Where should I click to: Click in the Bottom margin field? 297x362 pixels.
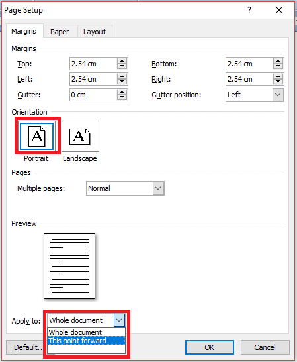pyautogui.click(x=249, y=64)
